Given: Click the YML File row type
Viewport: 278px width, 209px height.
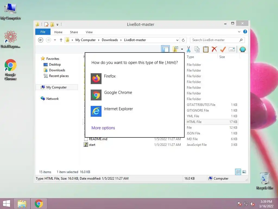Looking at the screenshot, I should [x=193, y=116].
